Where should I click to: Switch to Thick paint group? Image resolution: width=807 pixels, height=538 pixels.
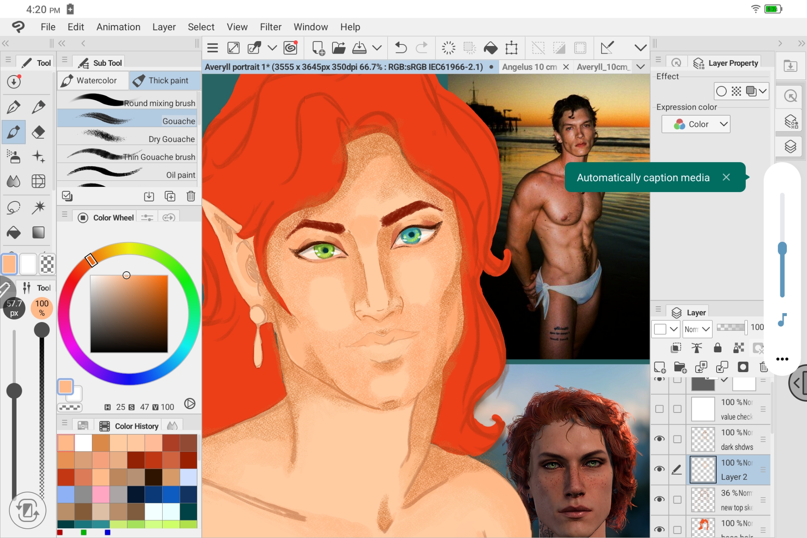(165, 80)
